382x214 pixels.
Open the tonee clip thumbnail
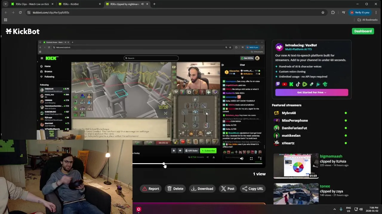[x=296, y=194]
